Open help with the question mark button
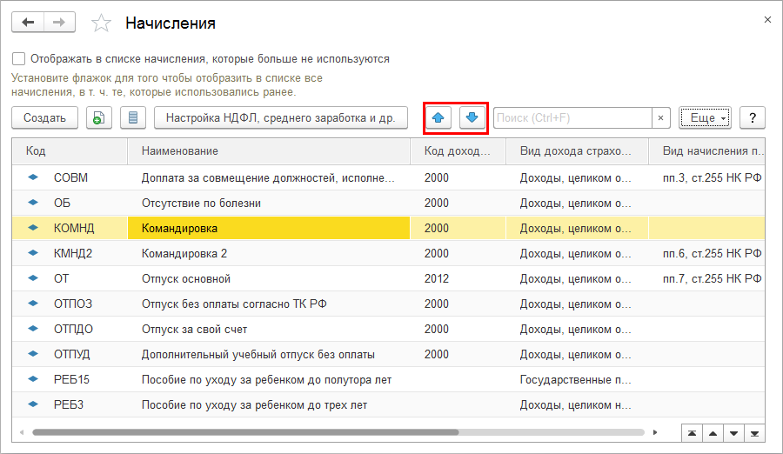Image resolution: width=783 pixels, height=454 pixels. [752, 118]
